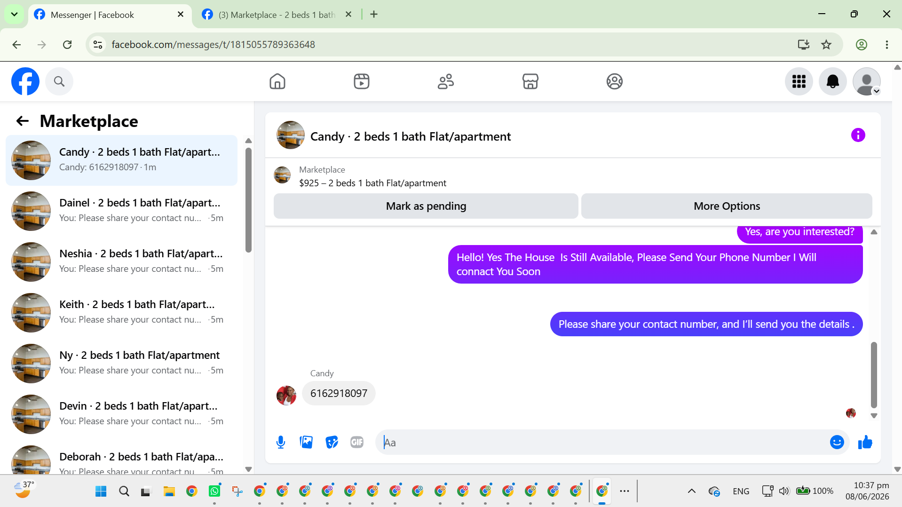The image size is (902, 507).
Task: Click the chat messages scrollbar thumb
Action: (874, 375)
